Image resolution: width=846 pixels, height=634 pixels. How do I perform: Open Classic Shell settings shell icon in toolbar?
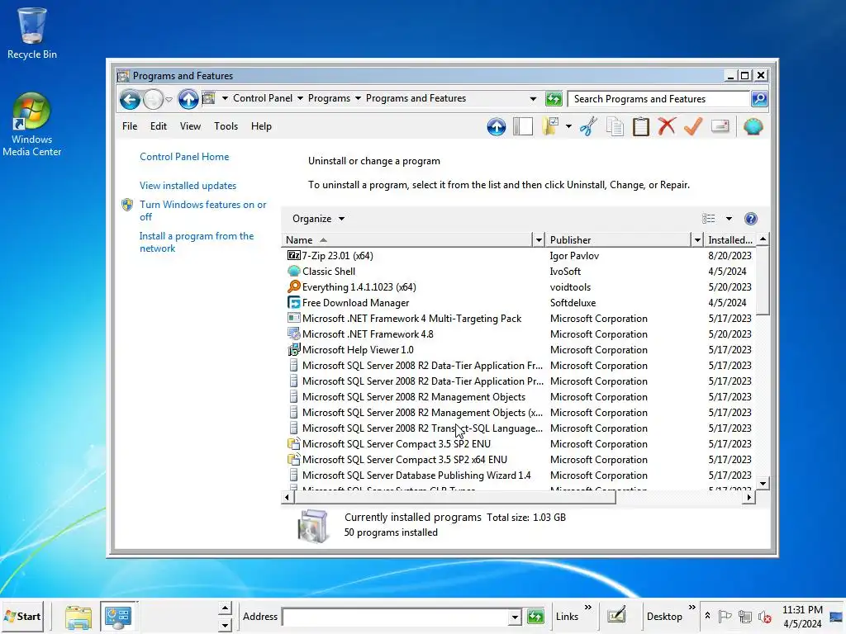coord(753,126)
